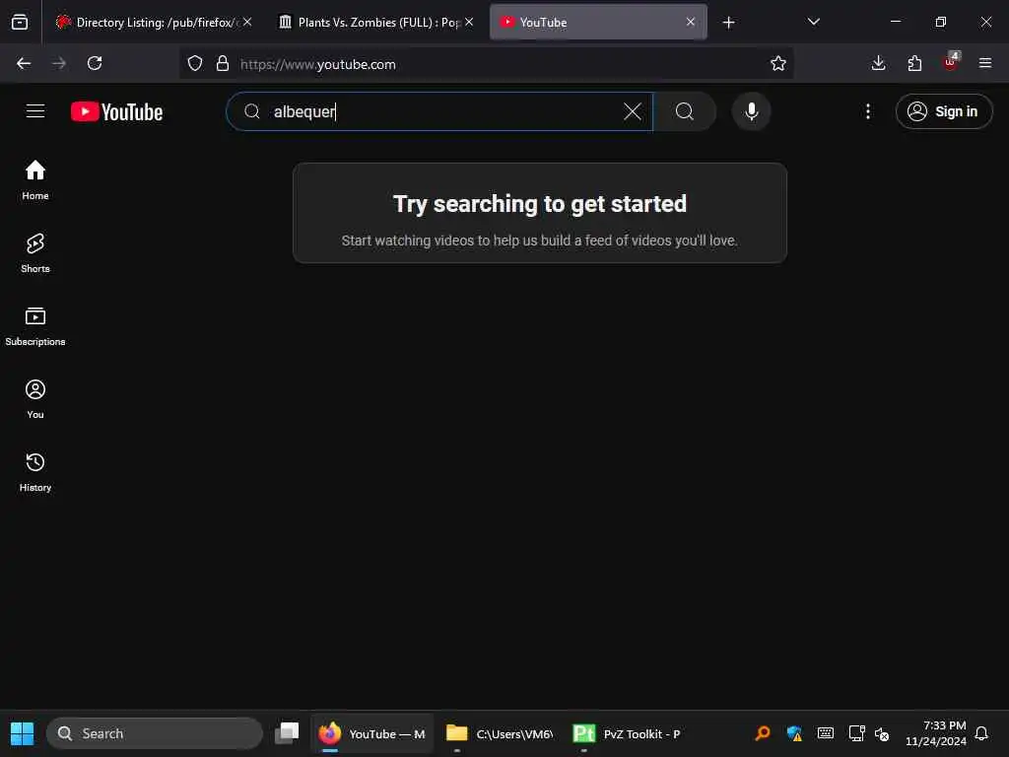Bookmark this page with the star
The width and height of the screenshot is (1009, 757).
tap(778, 63)
